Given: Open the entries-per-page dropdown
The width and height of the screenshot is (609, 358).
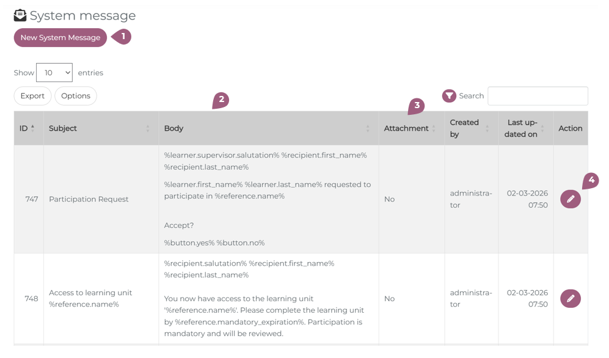Looking at the screenshot, I should [54, 73].
